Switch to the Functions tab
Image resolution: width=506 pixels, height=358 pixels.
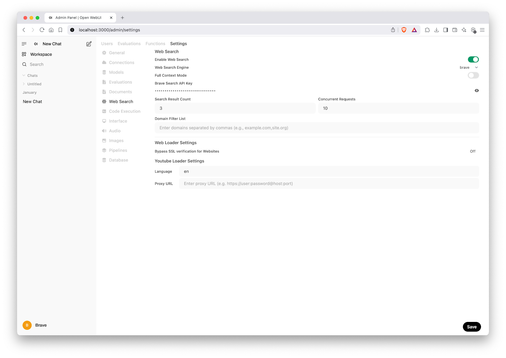(155, 44)
